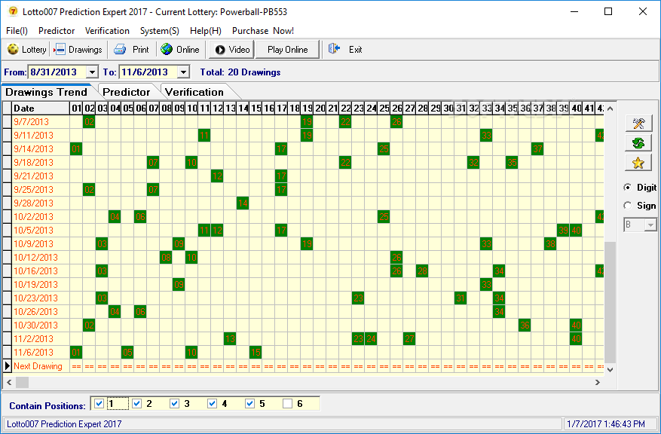Click the row marker arrow beside Next Drawing

click(x=8, y=366)
